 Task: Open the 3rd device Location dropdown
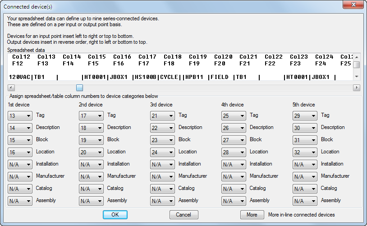(x=162, y=152)
